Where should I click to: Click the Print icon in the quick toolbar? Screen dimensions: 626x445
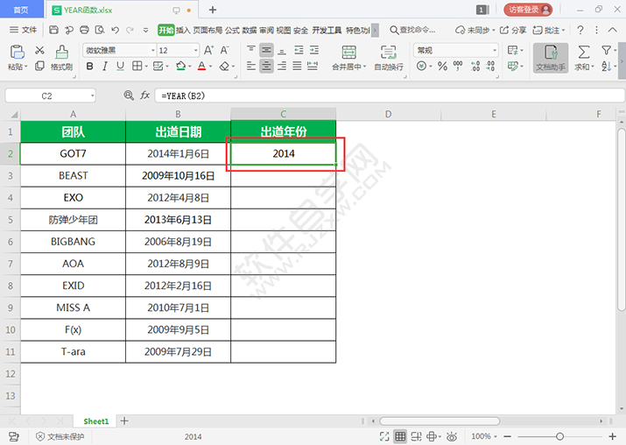[84, 30]
